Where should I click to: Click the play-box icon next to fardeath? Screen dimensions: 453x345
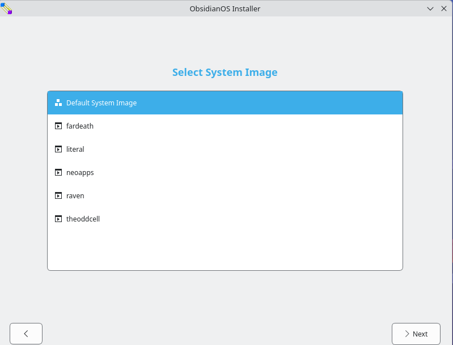coord(58,126)
